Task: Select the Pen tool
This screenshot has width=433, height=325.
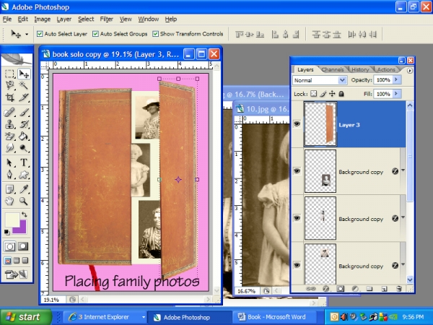Action: coord(10,174)
